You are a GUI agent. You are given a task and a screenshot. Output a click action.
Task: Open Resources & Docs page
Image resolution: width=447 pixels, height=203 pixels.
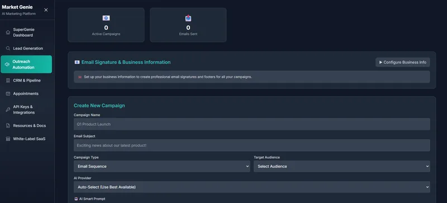(x=26, y=126)
